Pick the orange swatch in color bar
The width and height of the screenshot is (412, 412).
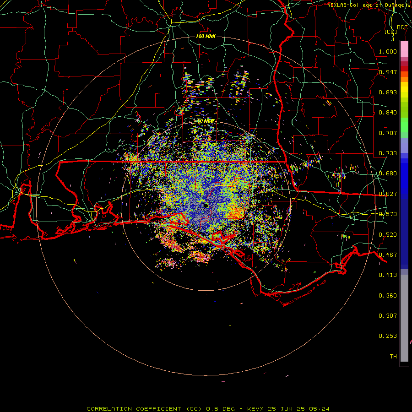[404, 79]
